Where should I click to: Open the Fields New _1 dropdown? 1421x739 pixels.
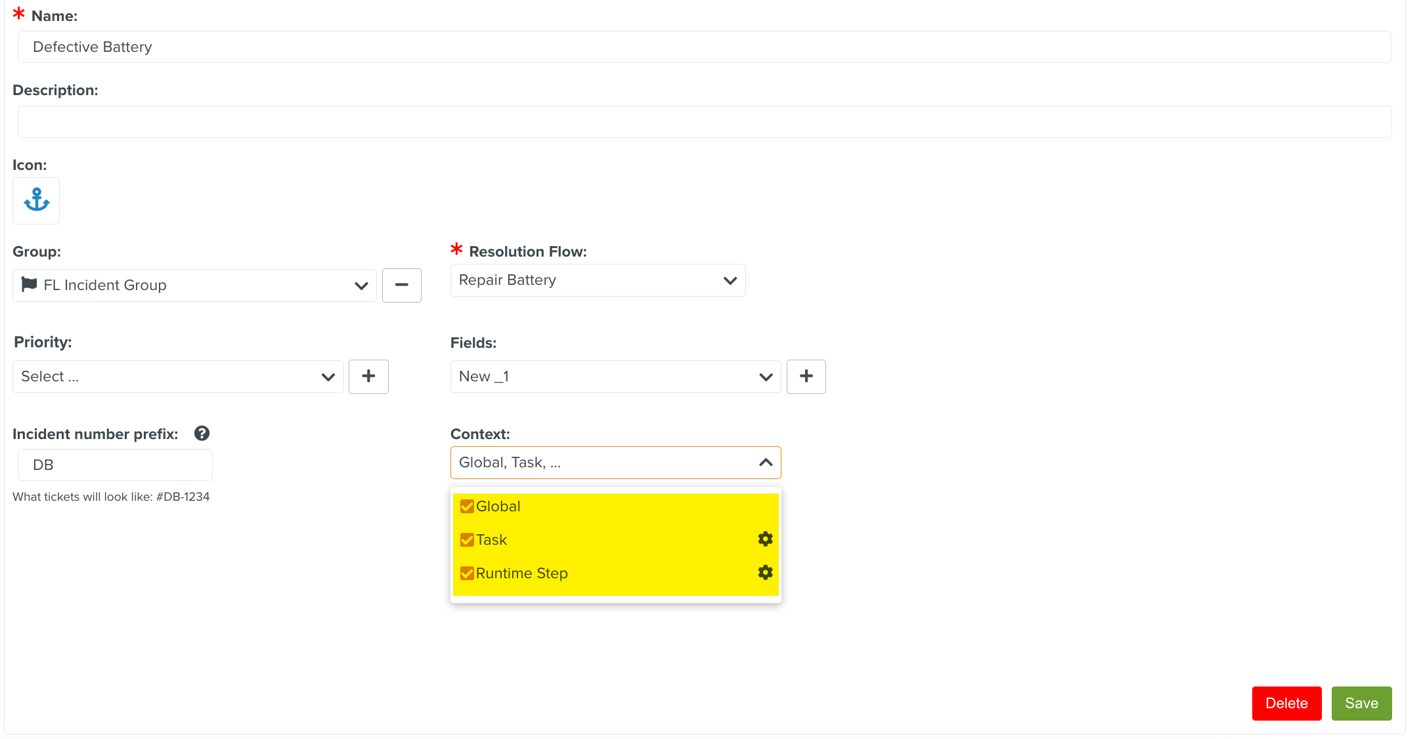(x=765, y=377)
